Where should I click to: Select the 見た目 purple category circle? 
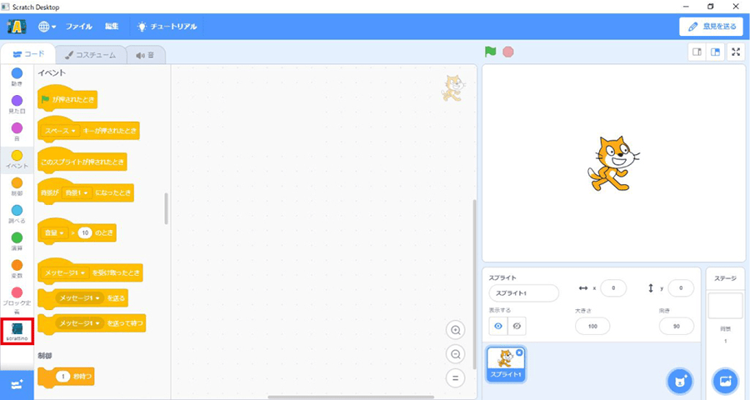(x=17, y=101)
